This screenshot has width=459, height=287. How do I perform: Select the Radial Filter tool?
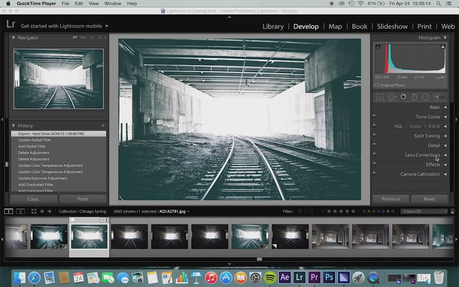426,97
